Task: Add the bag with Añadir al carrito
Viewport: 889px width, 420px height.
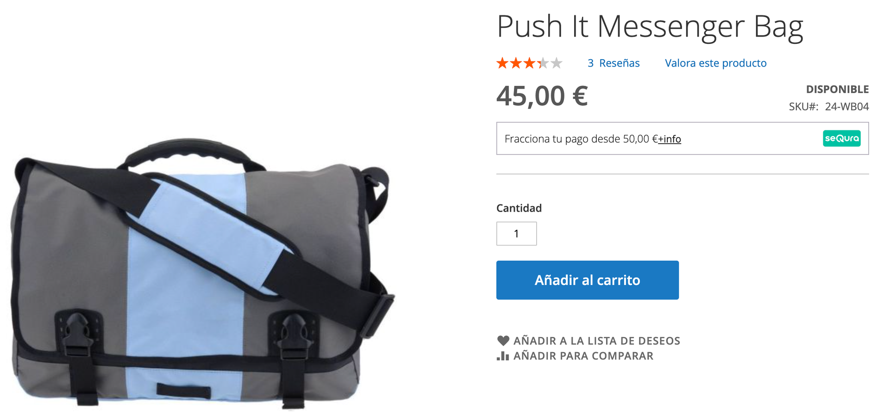Action: 587,280
